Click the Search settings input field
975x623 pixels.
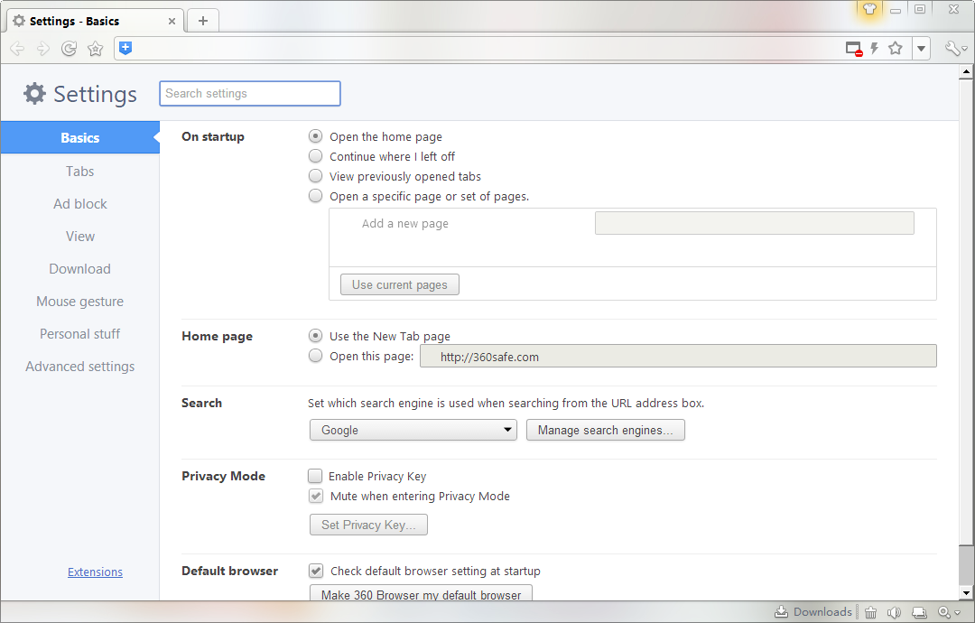250,94
